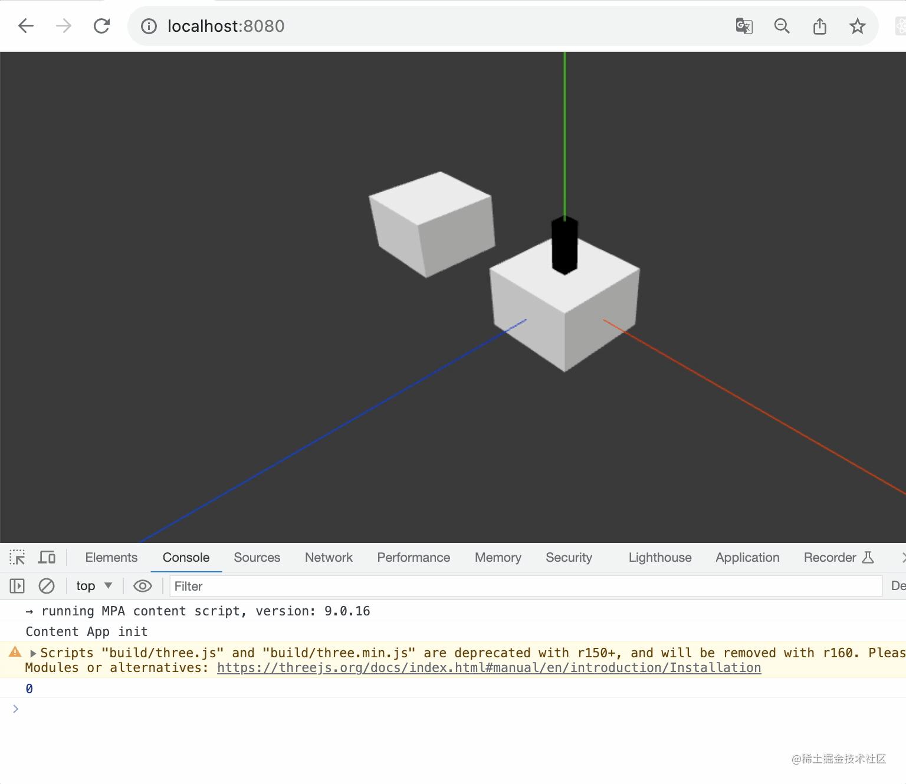Select the inspect element tool
The width and height of the screenshot is (906, 784).
tap(17, 556)
